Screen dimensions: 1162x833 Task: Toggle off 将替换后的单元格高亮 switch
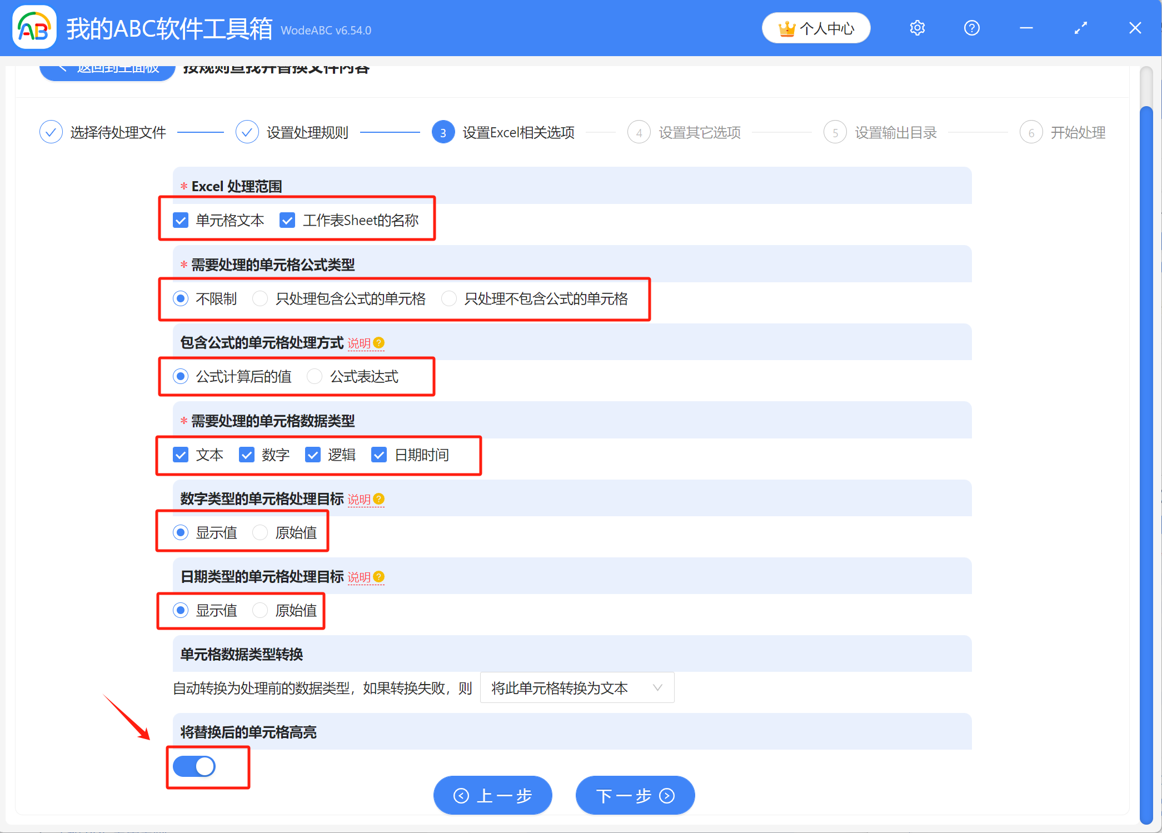(x=194, y=767)
